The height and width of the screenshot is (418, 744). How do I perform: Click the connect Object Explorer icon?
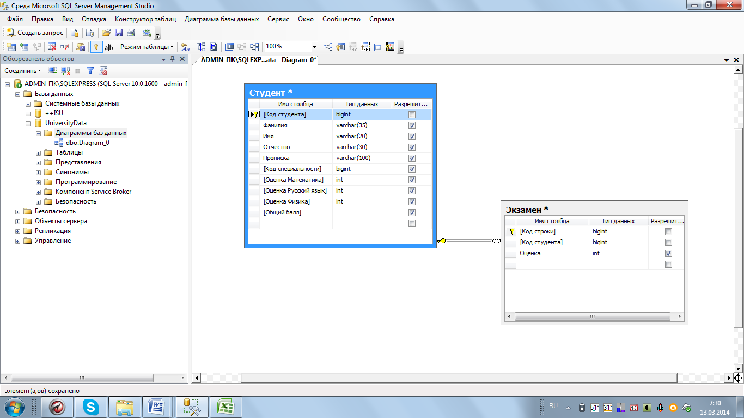[x=53, y=71]
